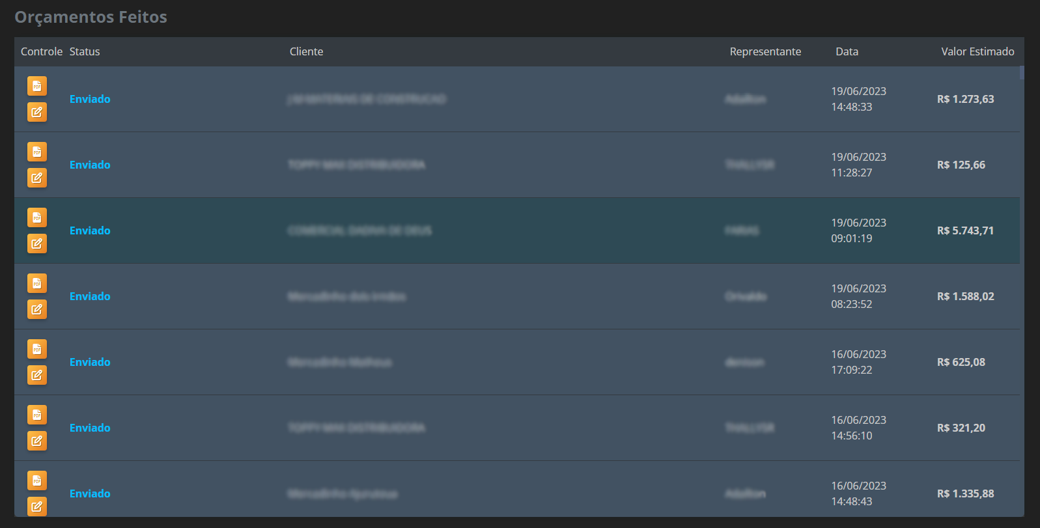Image resolution: width=1040 pixels, height=528 pixels.
Task: Click Enviado status of the R$ 5.743,71 quote
Action: tap(90, 230)
